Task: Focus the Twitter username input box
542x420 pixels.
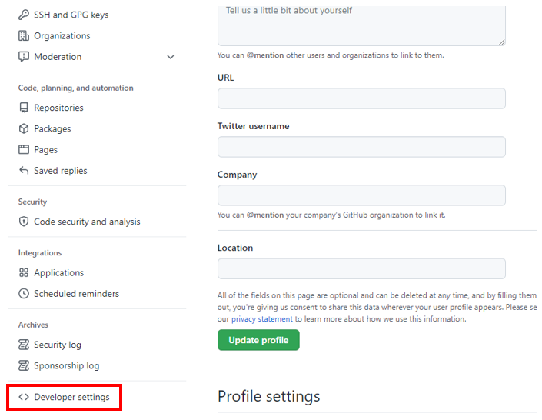Action: tap(361, 147)
